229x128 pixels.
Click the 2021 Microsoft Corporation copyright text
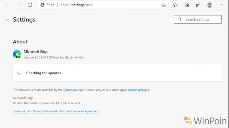point(47,103)
